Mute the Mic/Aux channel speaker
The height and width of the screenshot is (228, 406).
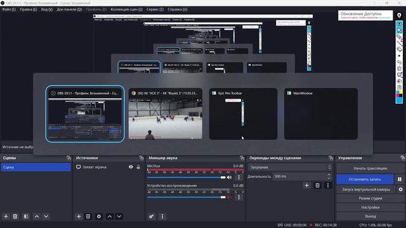point(230,177)
